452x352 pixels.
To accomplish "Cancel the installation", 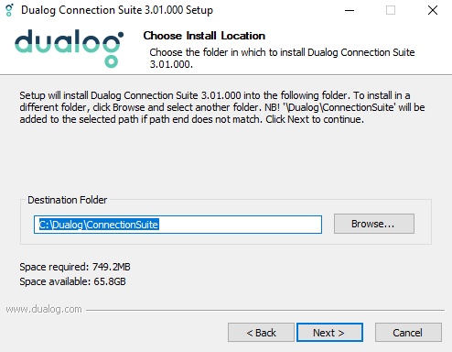I will [x=408, y=333].
